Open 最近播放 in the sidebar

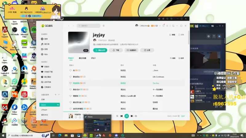click(46, 77)
